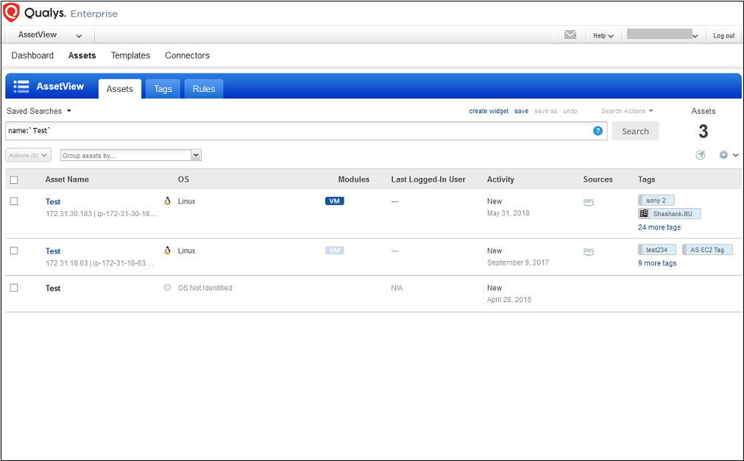Click the VM module badge on the first asset row
The height and width of the screenshot is (461, 744).
334,199
